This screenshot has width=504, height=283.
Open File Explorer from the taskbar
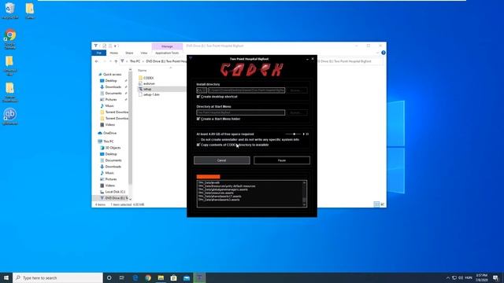click(161, 277)
